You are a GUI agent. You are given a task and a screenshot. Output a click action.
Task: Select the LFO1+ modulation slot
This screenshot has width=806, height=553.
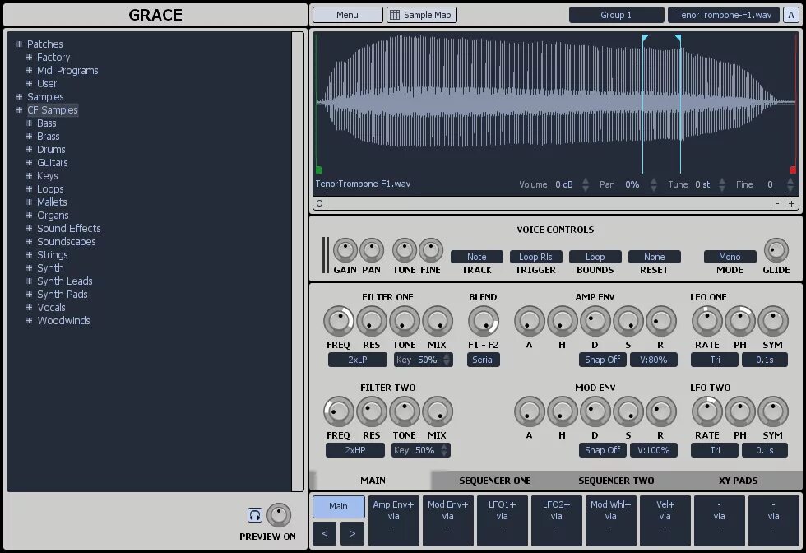point(503,521)
